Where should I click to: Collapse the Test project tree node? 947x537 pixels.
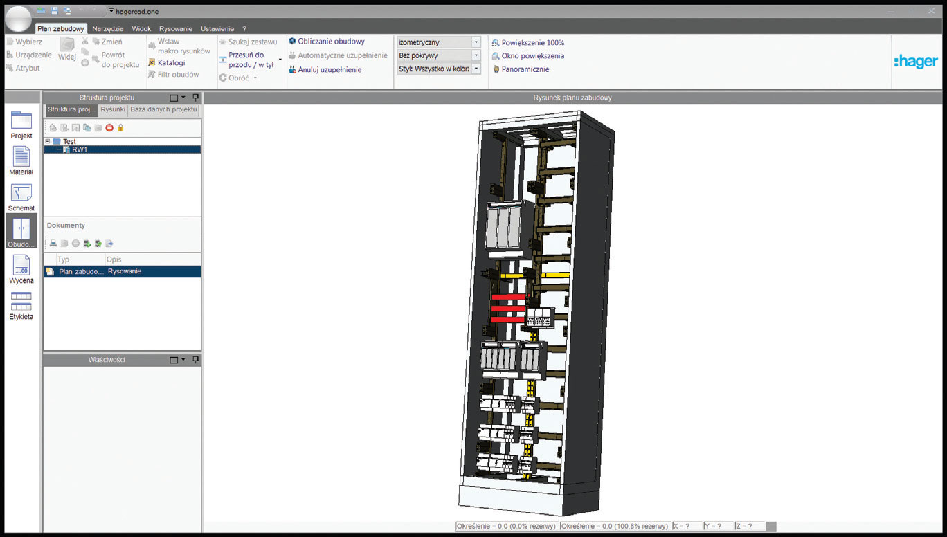48,141
